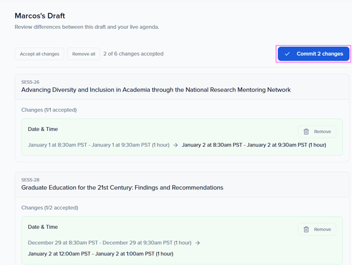Accept all changes in the draft
Viewport: 352px width, 265px height.
(39, 54)
